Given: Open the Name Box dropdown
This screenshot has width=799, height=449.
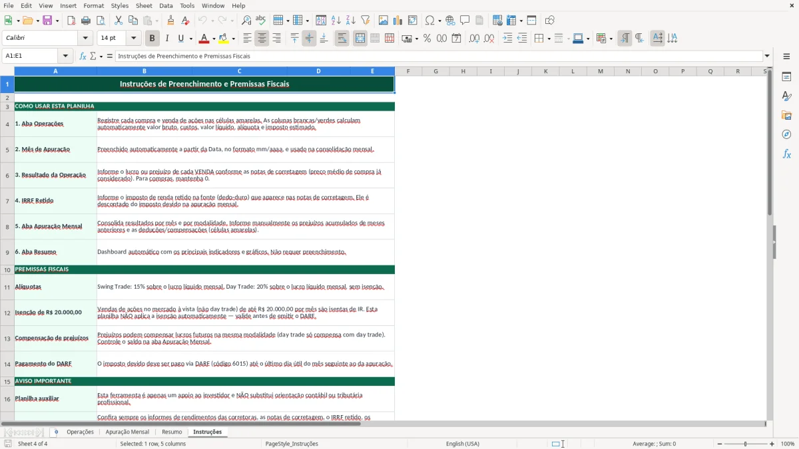Looking at the screenshot, I should coord(65,56).
